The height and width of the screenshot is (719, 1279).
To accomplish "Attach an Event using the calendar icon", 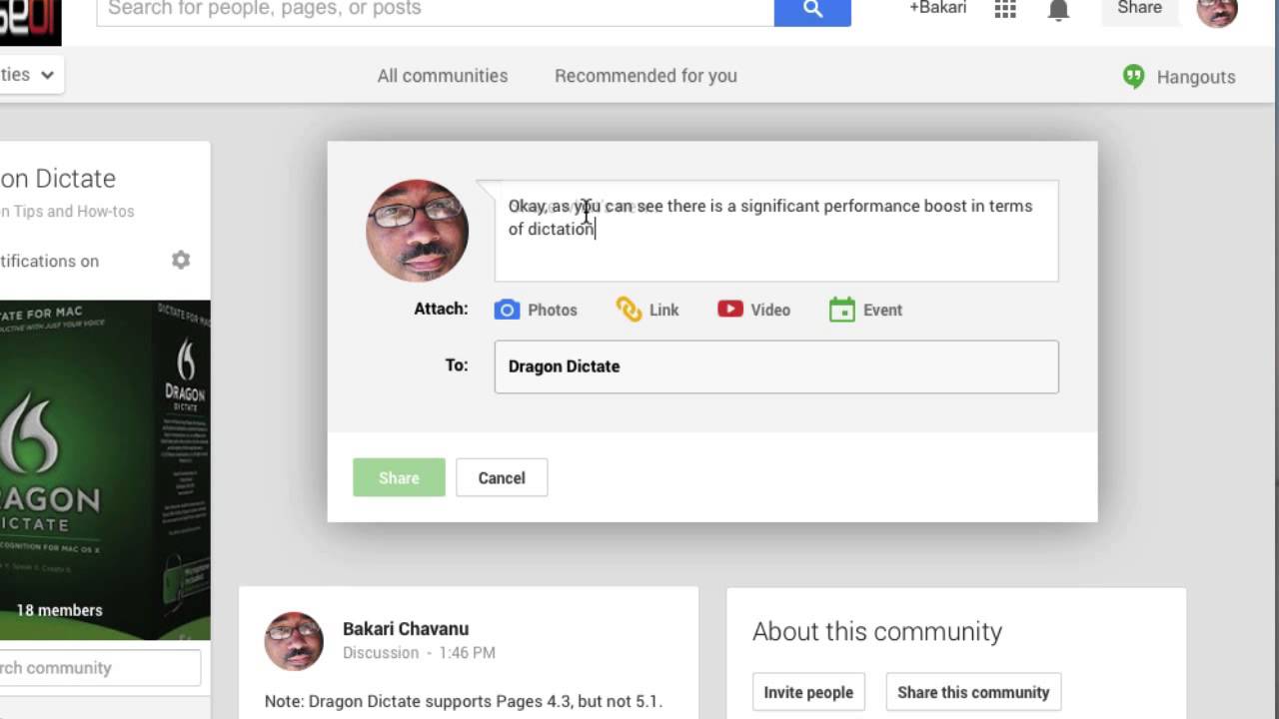I will tap(842, 310).
